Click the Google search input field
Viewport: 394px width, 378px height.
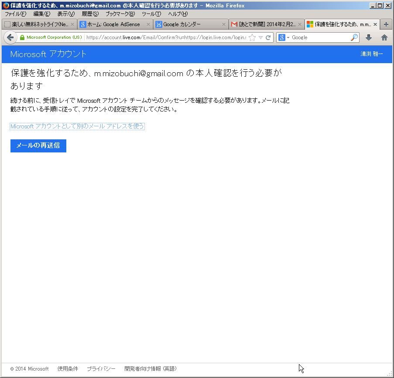[320, 37]
